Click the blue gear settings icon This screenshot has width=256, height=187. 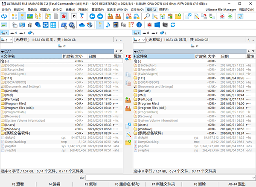coord(46,25)
